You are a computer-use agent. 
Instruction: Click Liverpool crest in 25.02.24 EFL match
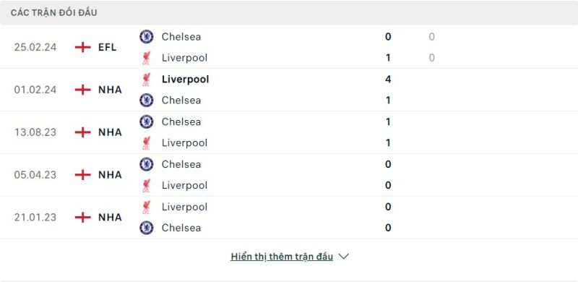click(147, 58)
